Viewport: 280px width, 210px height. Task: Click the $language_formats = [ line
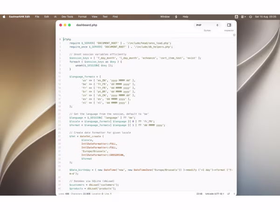[x=85, y=77]
